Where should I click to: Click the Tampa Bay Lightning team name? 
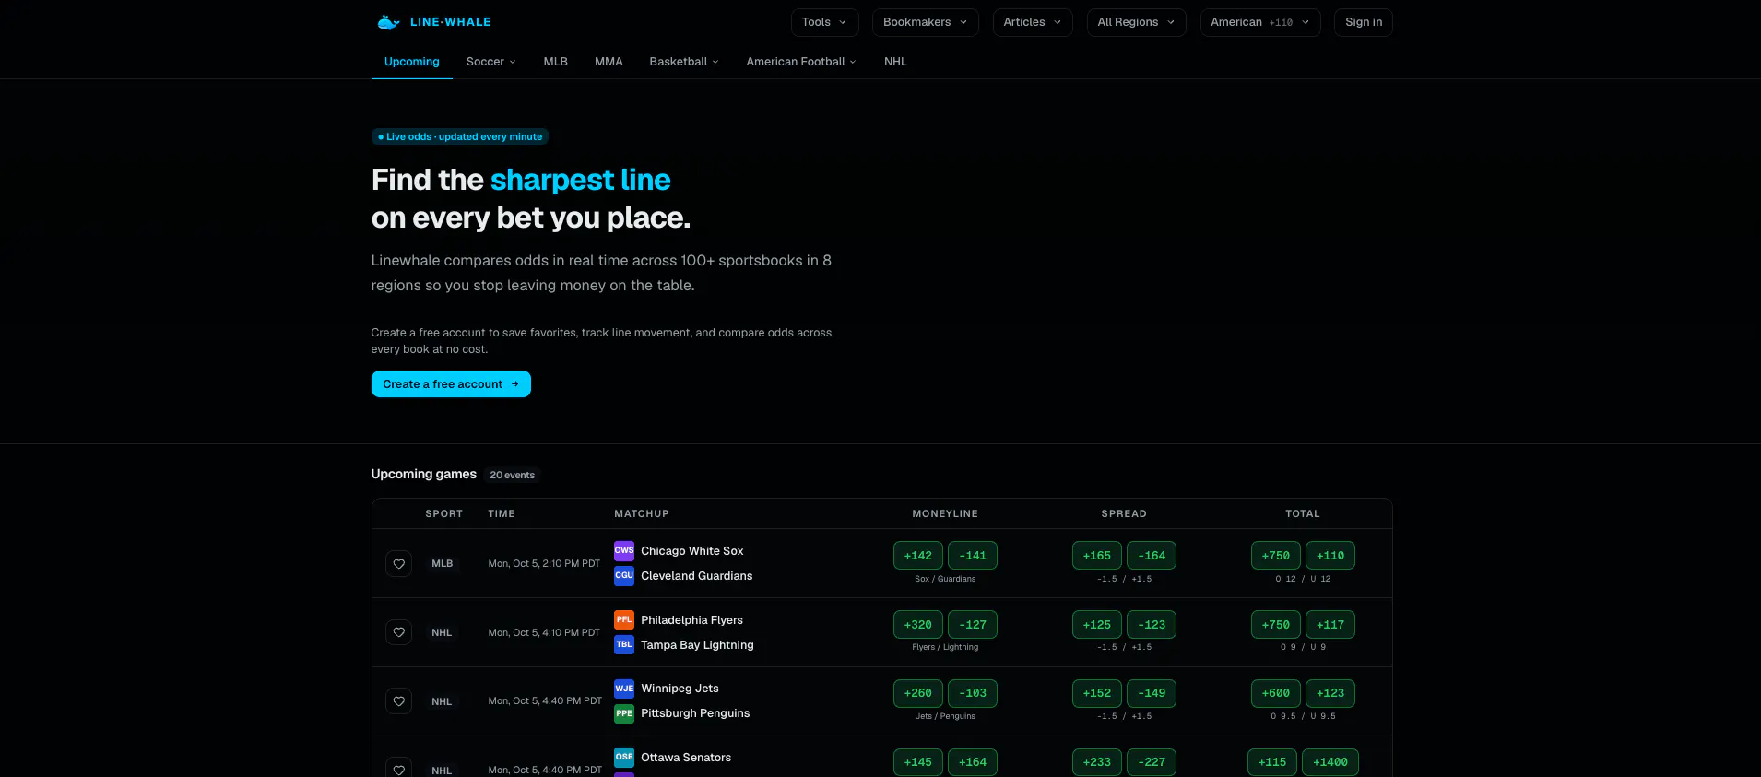click(x=697, y=645)
